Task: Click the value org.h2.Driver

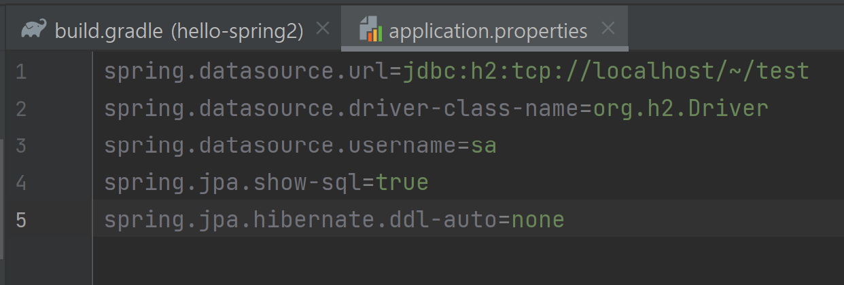Action: coord(681,109)
